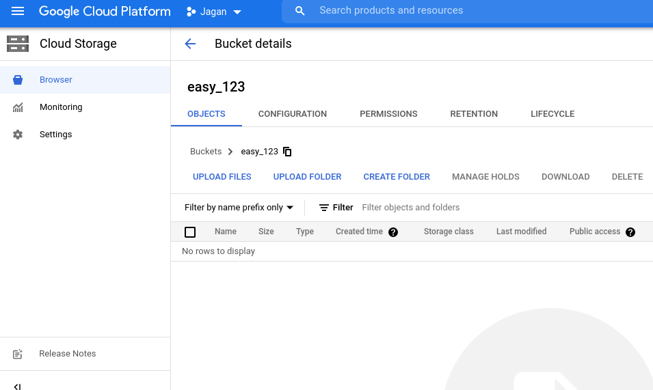Click the Last modified column header
Screen dimensions: 653x390
coord(522,232)
